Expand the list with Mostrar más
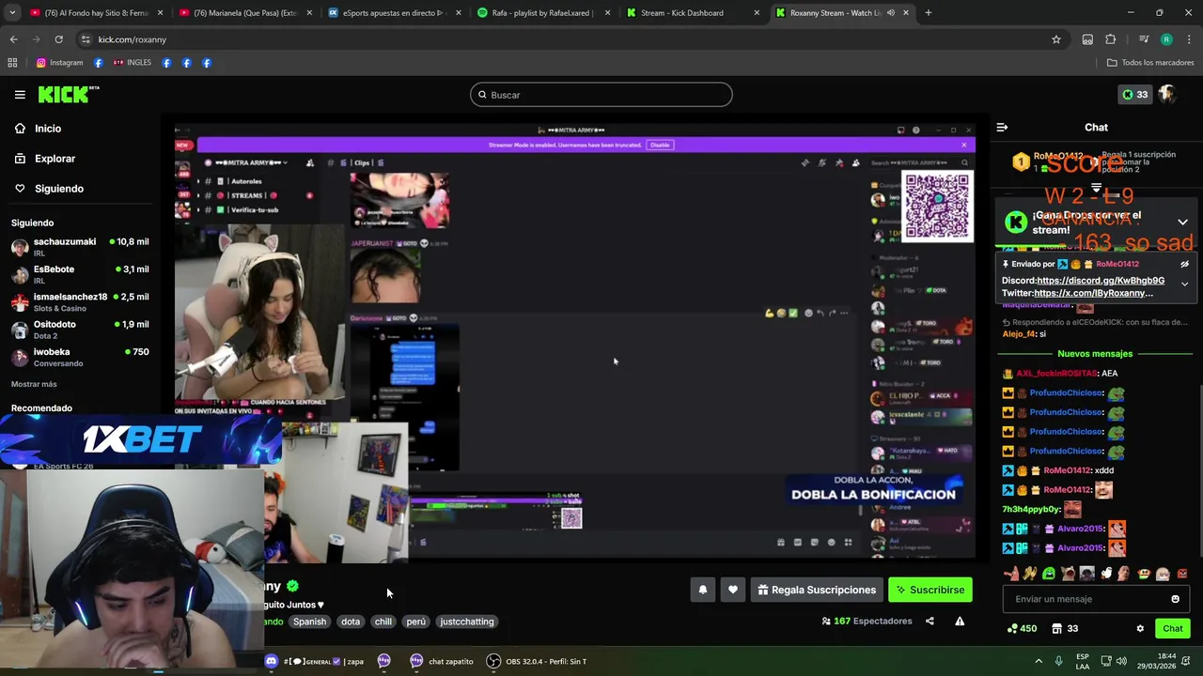Image resolution: width=1203 pixels, height=676 pixels. [34, 384]
